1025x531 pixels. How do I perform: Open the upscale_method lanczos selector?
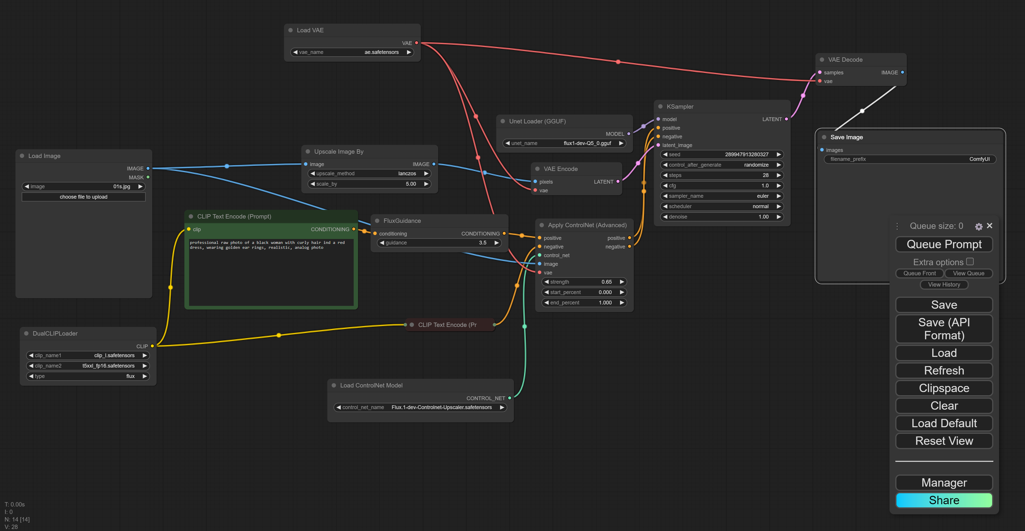coord(369,174)
